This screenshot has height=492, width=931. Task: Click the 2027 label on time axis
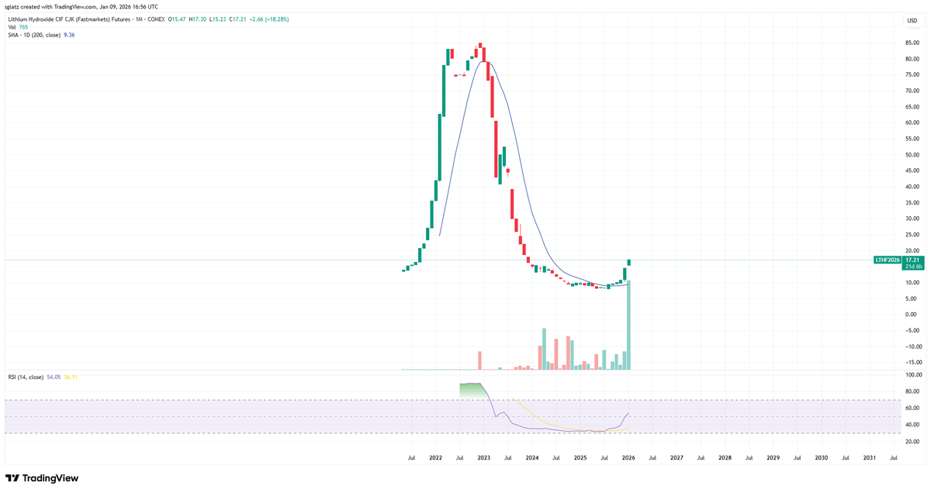tap(677, 458)
